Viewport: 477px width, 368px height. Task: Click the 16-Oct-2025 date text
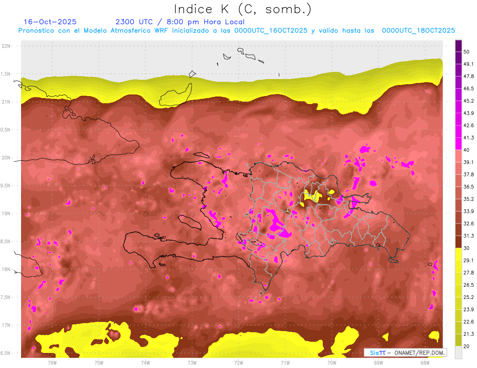tap(50, 22)
